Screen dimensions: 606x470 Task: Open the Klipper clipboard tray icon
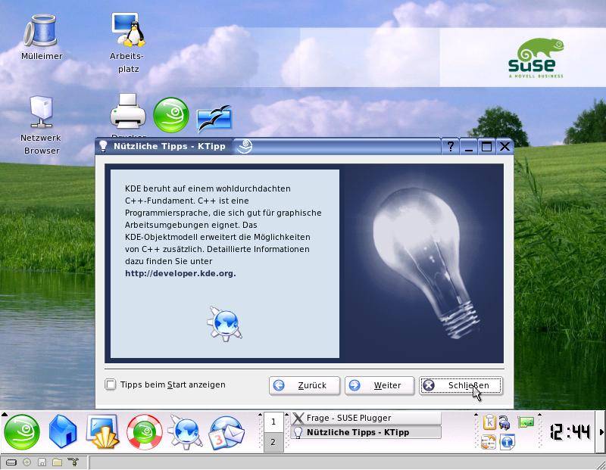point(489,422)
